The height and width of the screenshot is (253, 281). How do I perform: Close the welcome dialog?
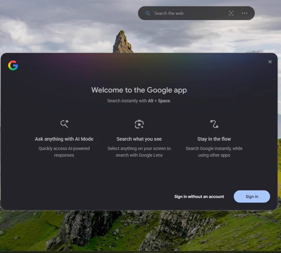[x=270, y=62]
